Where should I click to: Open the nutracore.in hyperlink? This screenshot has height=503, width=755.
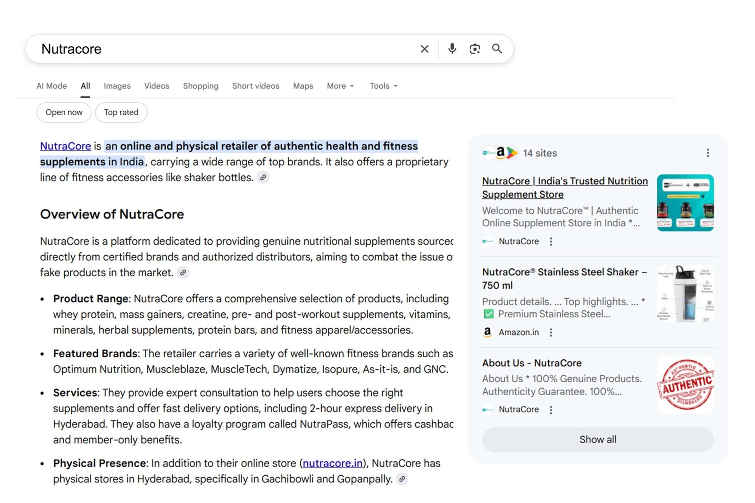(x=333, y=463)
